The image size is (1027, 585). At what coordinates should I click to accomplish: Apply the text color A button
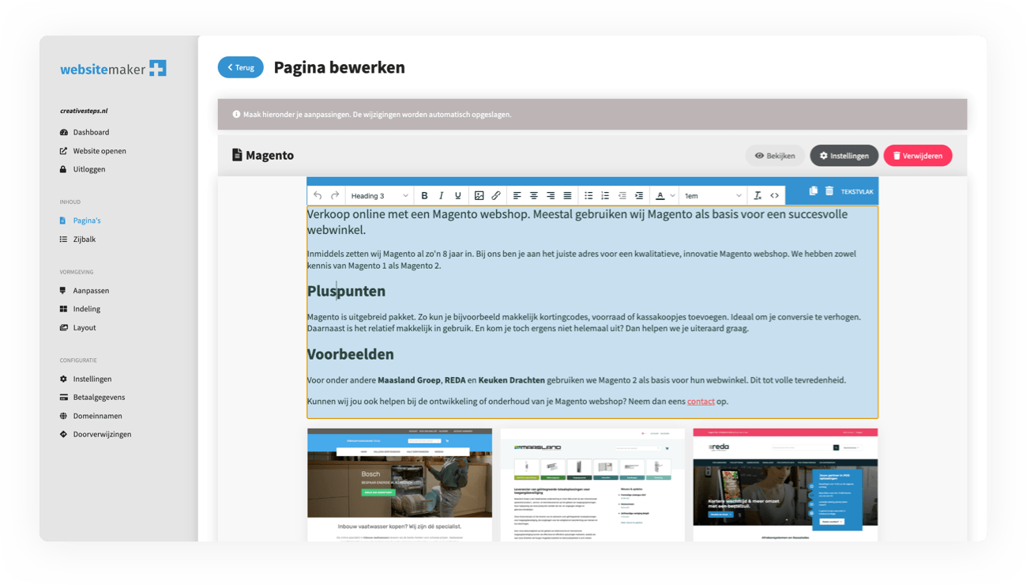(x=660, y=195)
